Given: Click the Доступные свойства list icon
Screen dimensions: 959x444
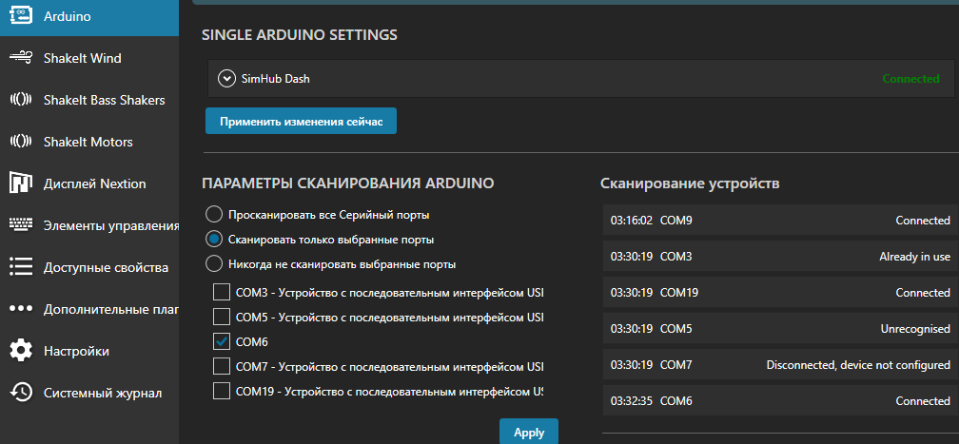Looking at the screenshot, I should click(x=21, y=267).
